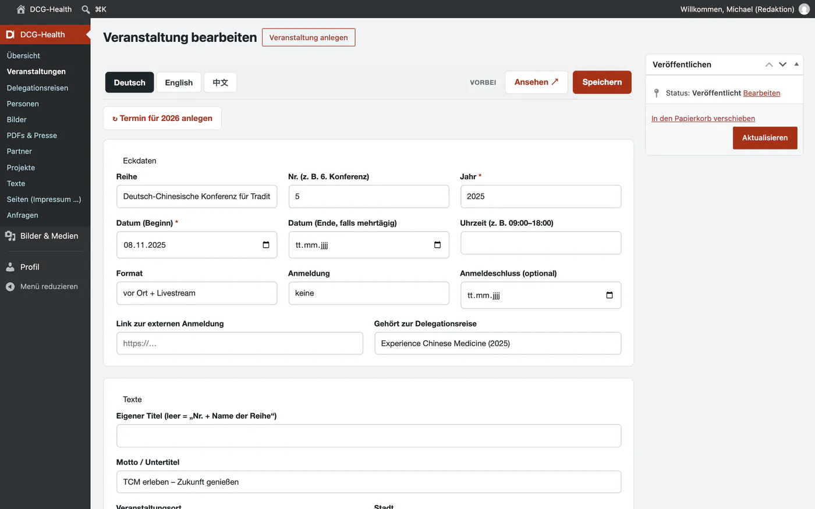Open the Format field showing vor Ort + Livestream

pyautogui.click(x=197, y=293)
